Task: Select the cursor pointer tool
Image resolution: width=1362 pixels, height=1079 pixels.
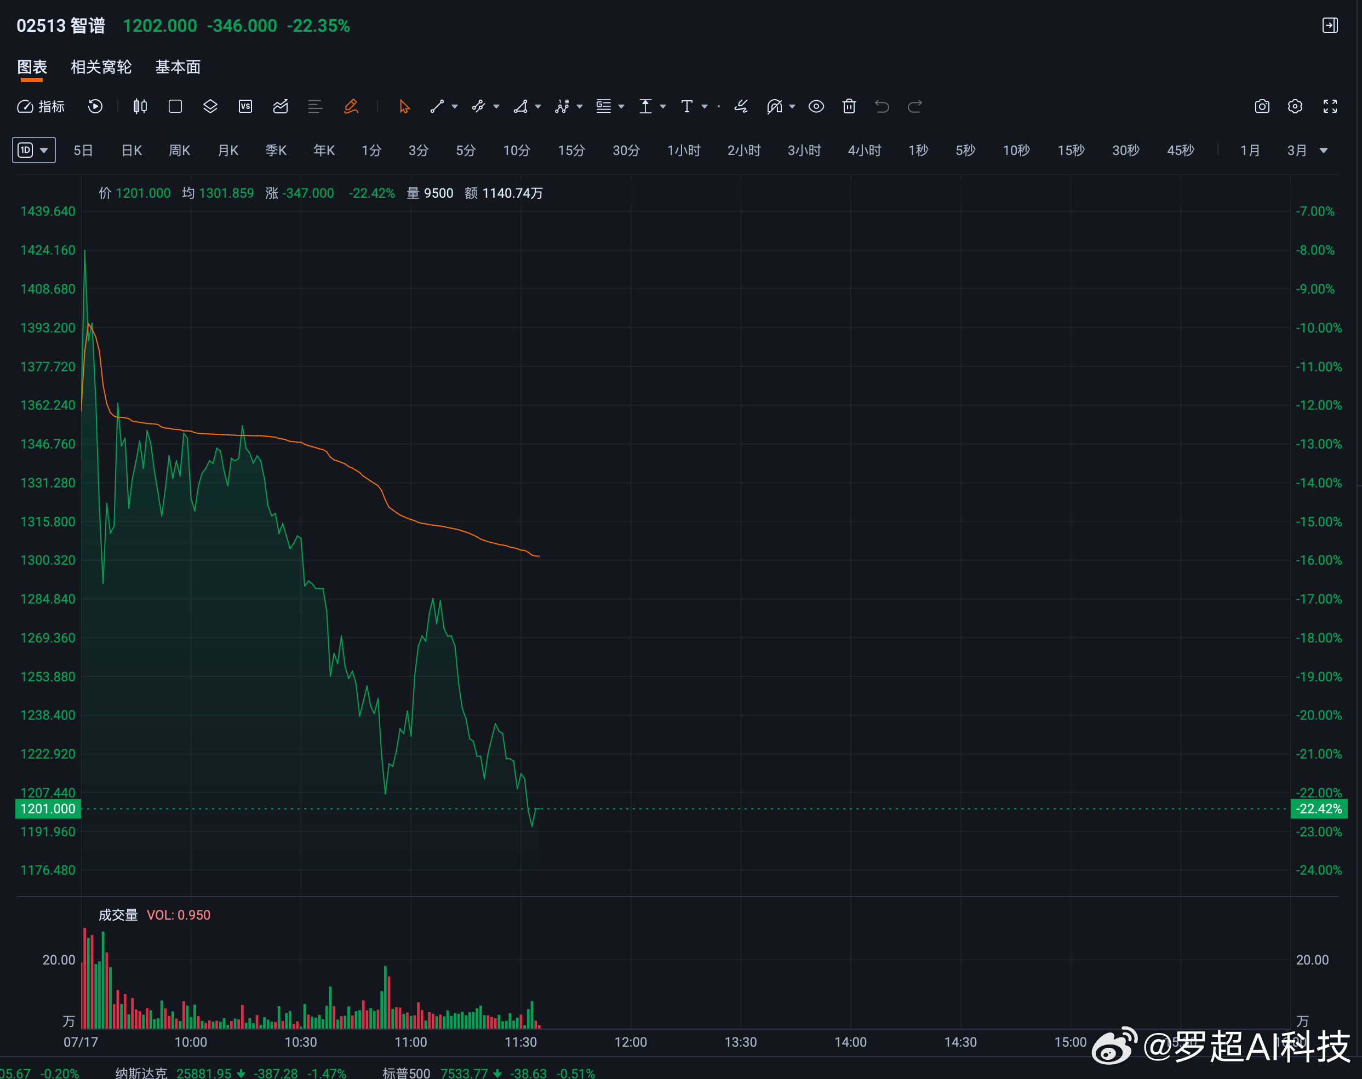Action: tap(404, 106)
